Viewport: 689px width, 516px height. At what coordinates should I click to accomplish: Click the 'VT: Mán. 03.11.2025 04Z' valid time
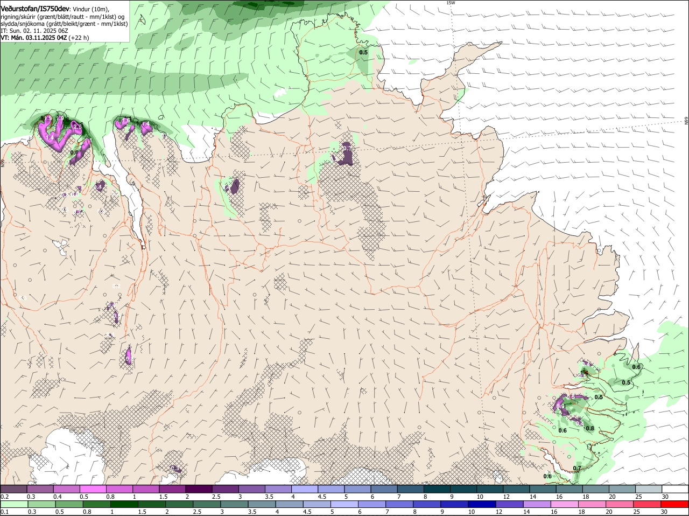click(34, 38)
